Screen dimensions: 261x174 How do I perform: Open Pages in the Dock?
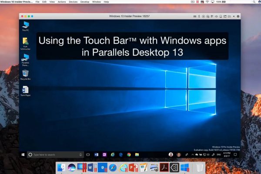(144, 167)
